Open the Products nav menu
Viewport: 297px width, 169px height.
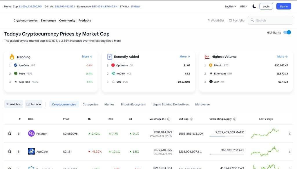coord(85,21)
